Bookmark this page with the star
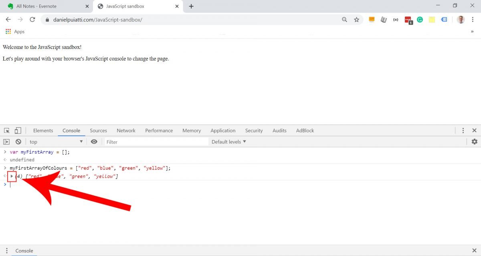 point(356,20)
